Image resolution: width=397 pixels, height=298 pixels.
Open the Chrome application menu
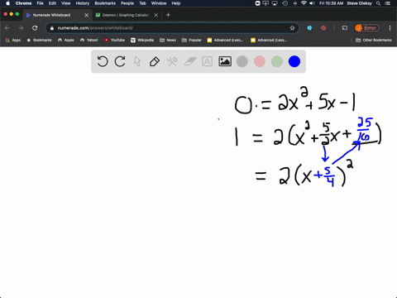coord(23,3)
